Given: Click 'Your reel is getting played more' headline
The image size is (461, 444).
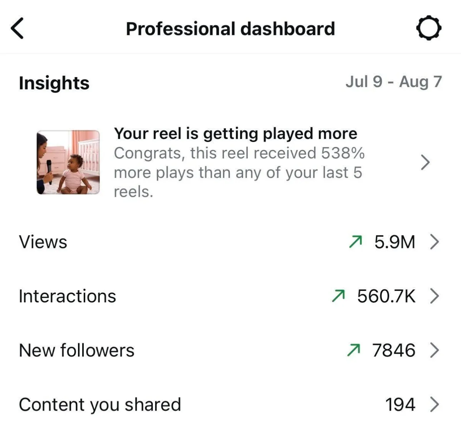Looking at the screenshot, I should tap(235, 134).
